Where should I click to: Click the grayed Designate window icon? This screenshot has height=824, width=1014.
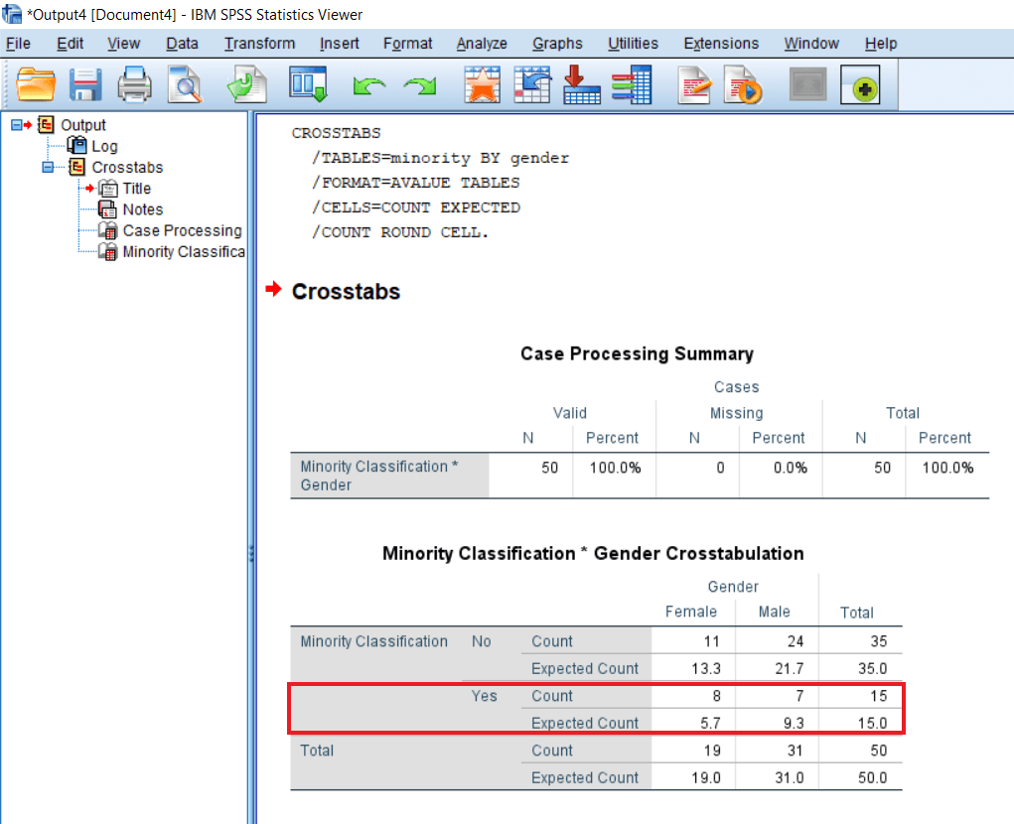tap(807, 84)
